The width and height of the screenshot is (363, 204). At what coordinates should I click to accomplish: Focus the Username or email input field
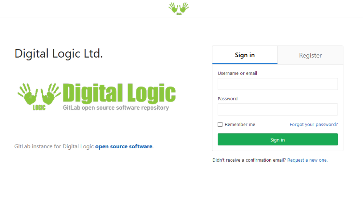pyautogui.click(x=278, y=84)
